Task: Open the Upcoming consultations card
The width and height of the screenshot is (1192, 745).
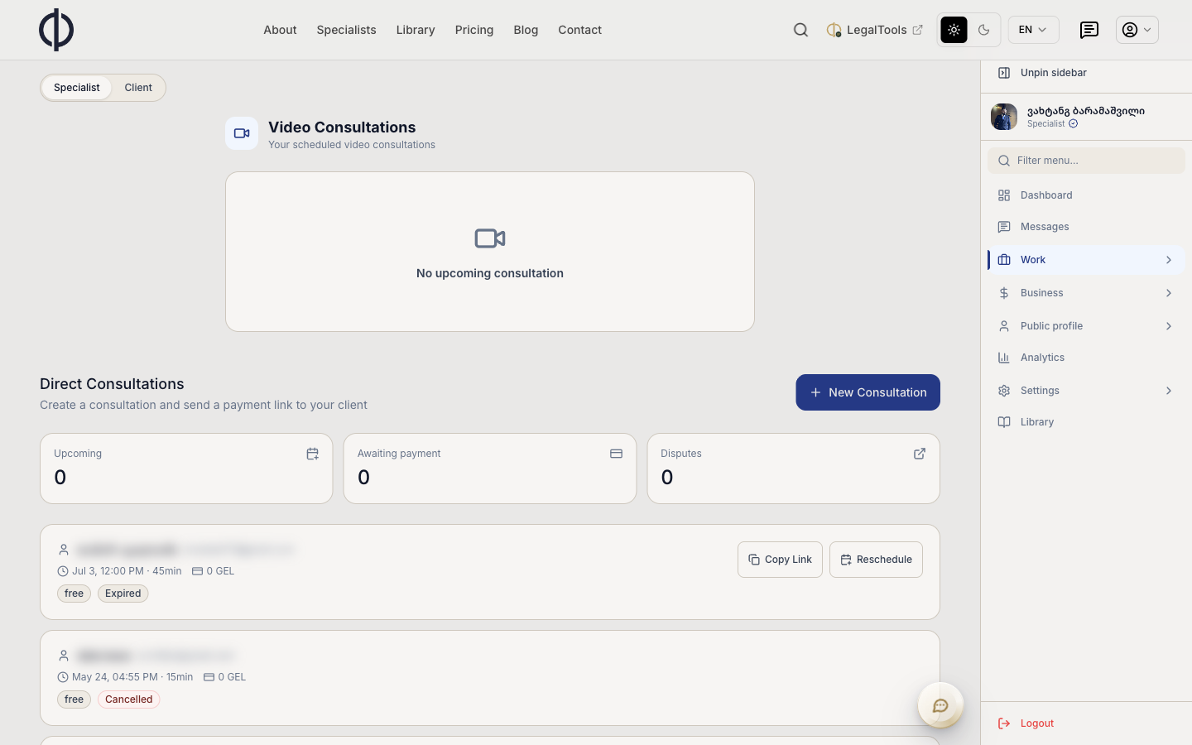Action: [x=186, y=469]
